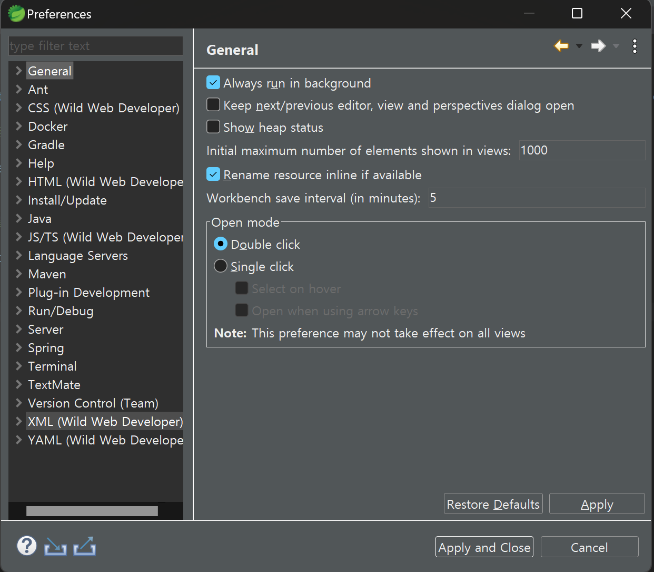Viewport: 654px width, 572px height.
Task: Click the Apply and Close button
Action: click(x=484, y=547)
